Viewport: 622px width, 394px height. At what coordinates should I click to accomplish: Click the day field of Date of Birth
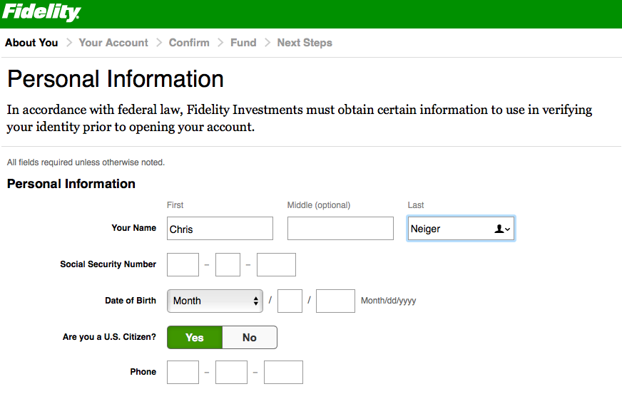tap(290, 301)
